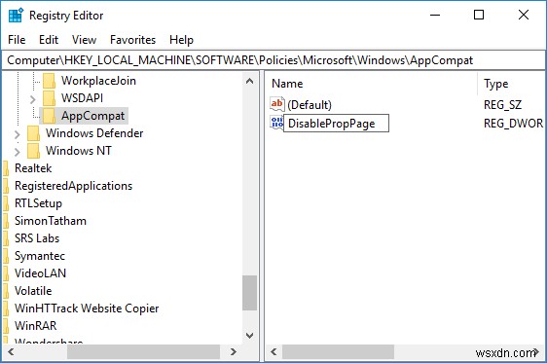The image size is (547, 363).
Task: Select the RegisteredApplications key
Action: [x=74, y=186]
